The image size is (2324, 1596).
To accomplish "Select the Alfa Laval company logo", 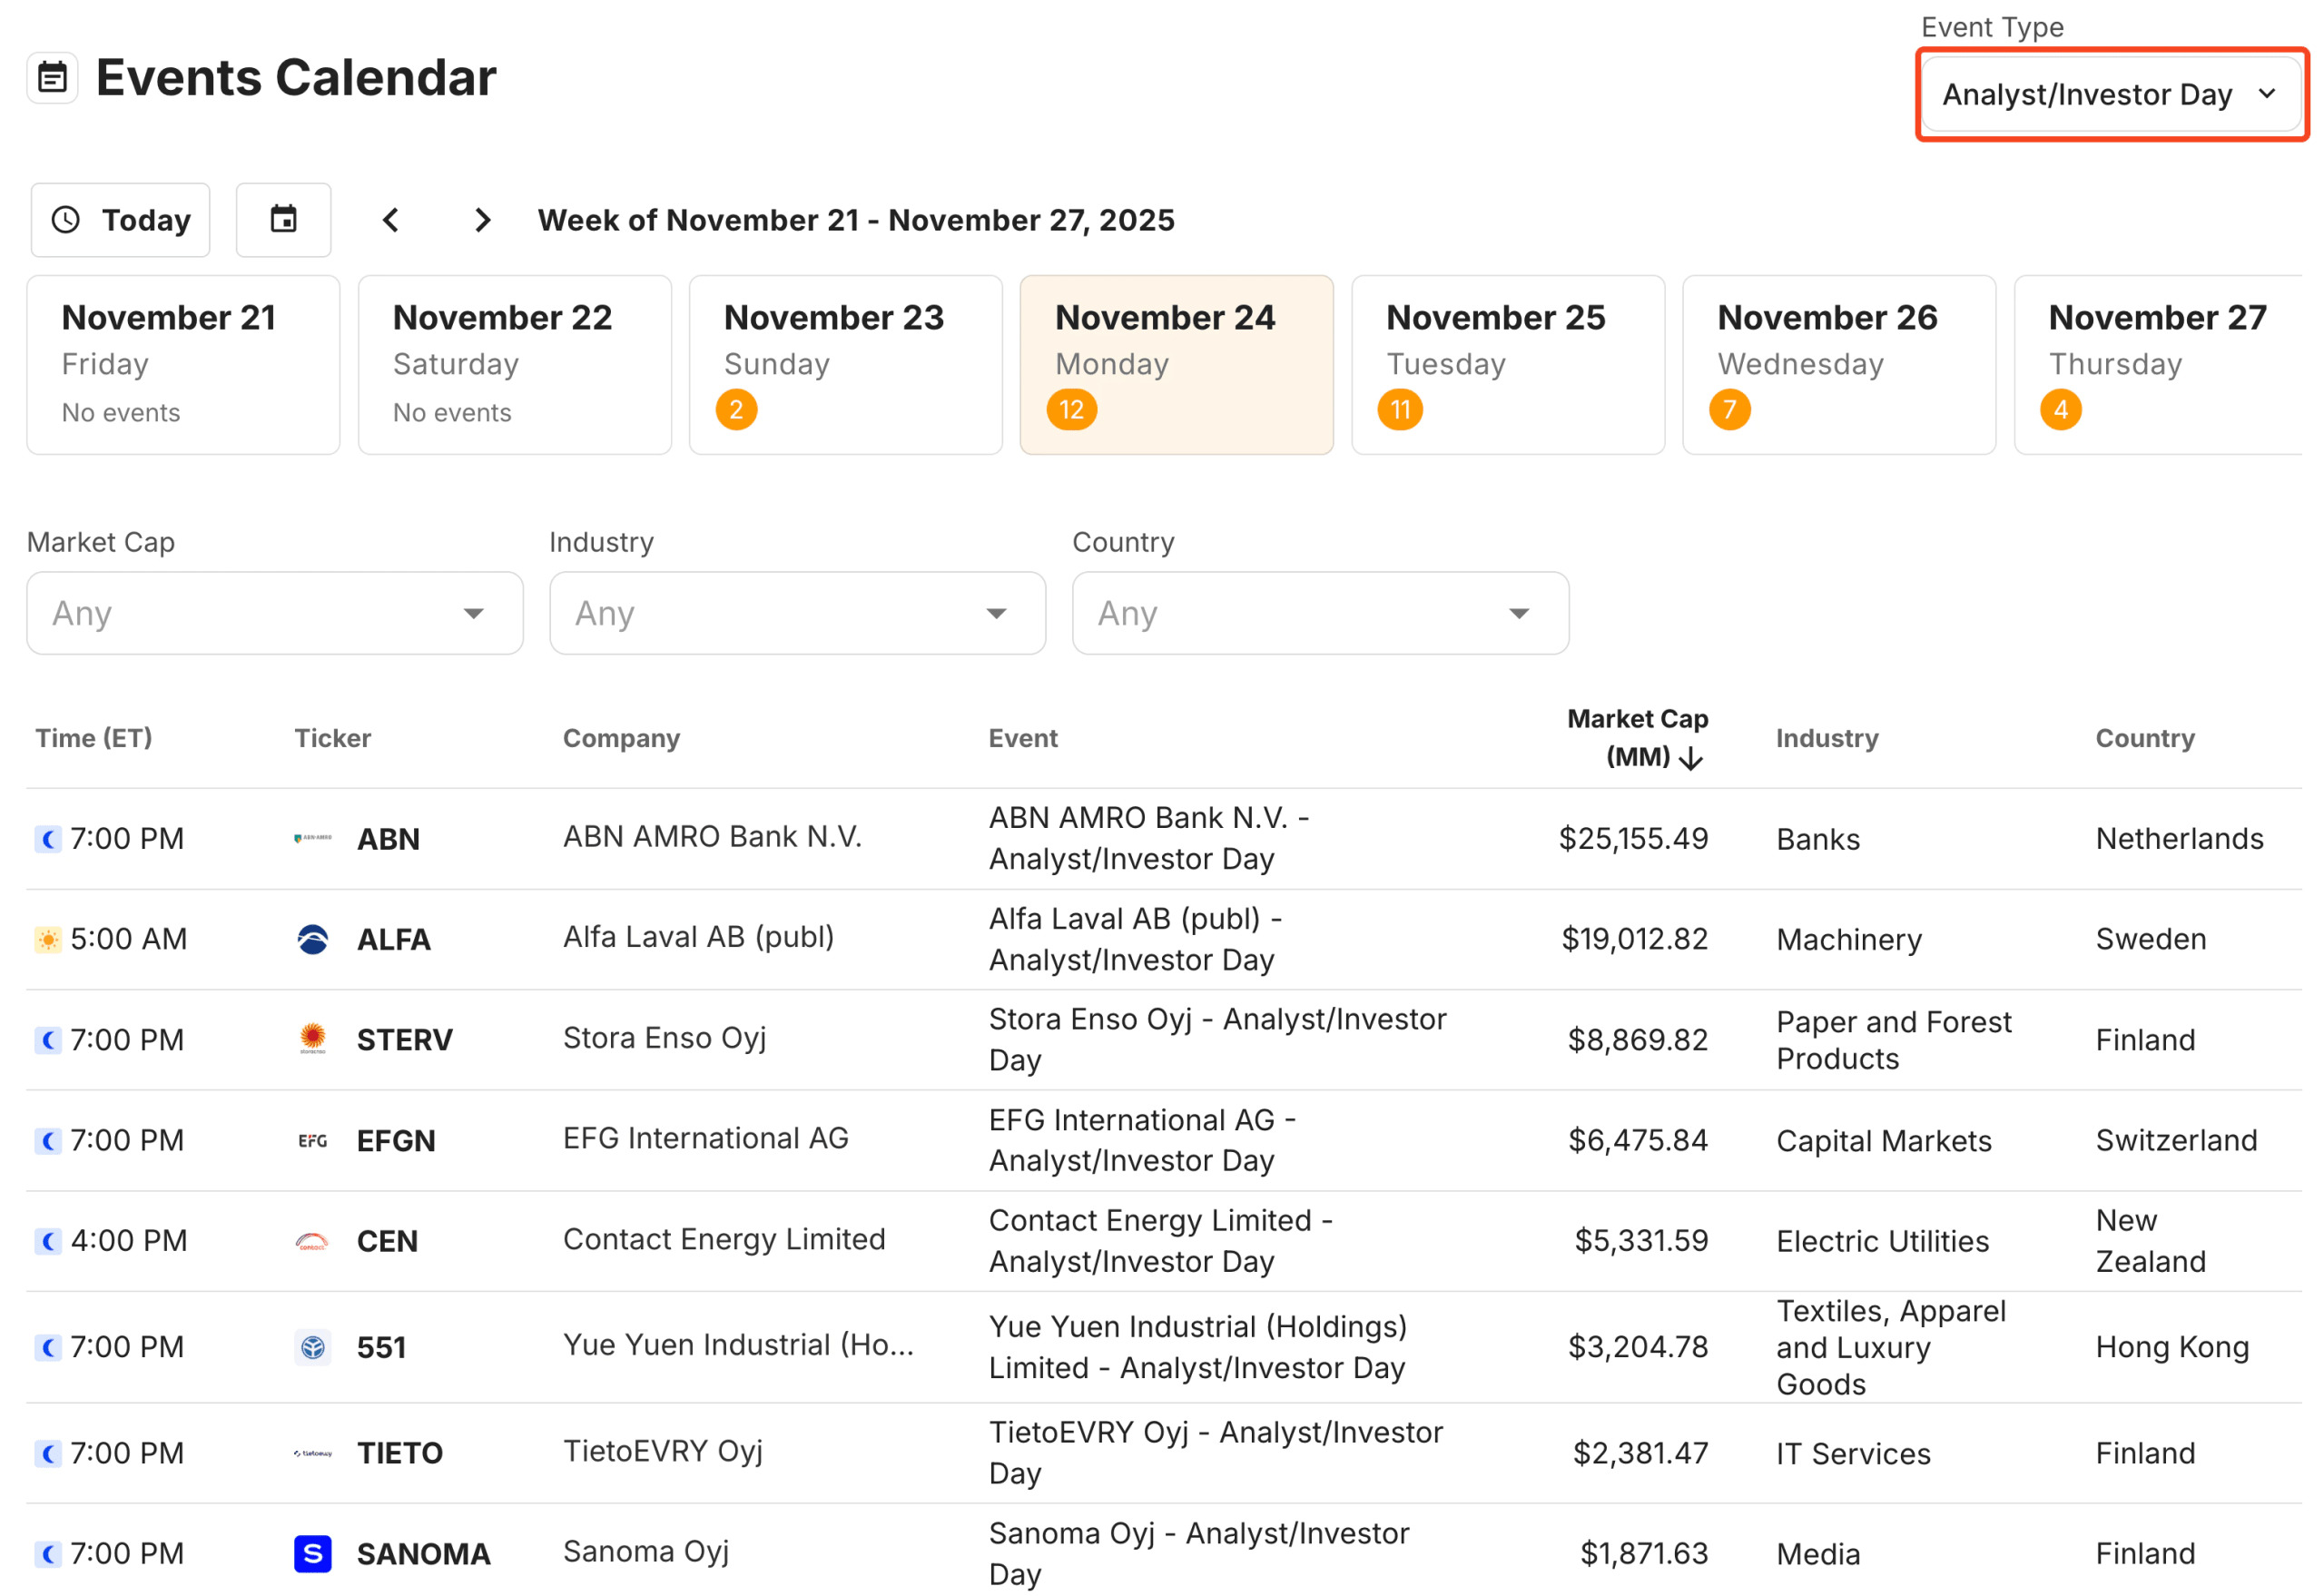I will [x=312, y=938].
